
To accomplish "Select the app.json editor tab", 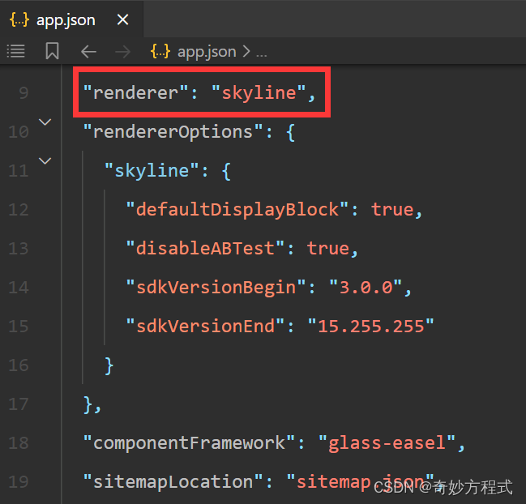I will [71, 19].
